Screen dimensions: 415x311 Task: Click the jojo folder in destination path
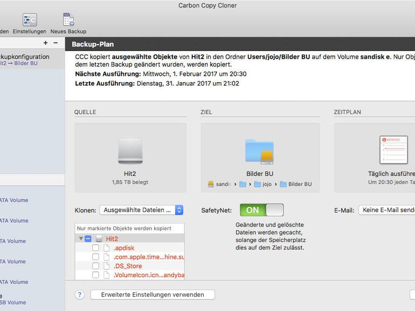[263, 184]
